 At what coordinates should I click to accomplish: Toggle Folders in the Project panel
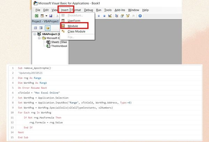pyautogui.click(x=48, y=28)
